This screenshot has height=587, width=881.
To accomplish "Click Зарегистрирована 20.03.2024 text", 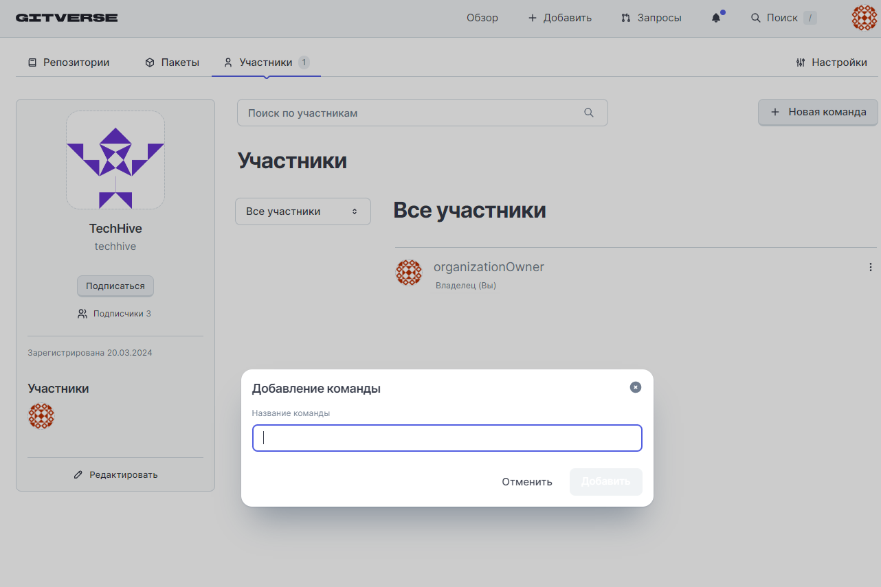I will pyautogui.click(x=90, y=353).
